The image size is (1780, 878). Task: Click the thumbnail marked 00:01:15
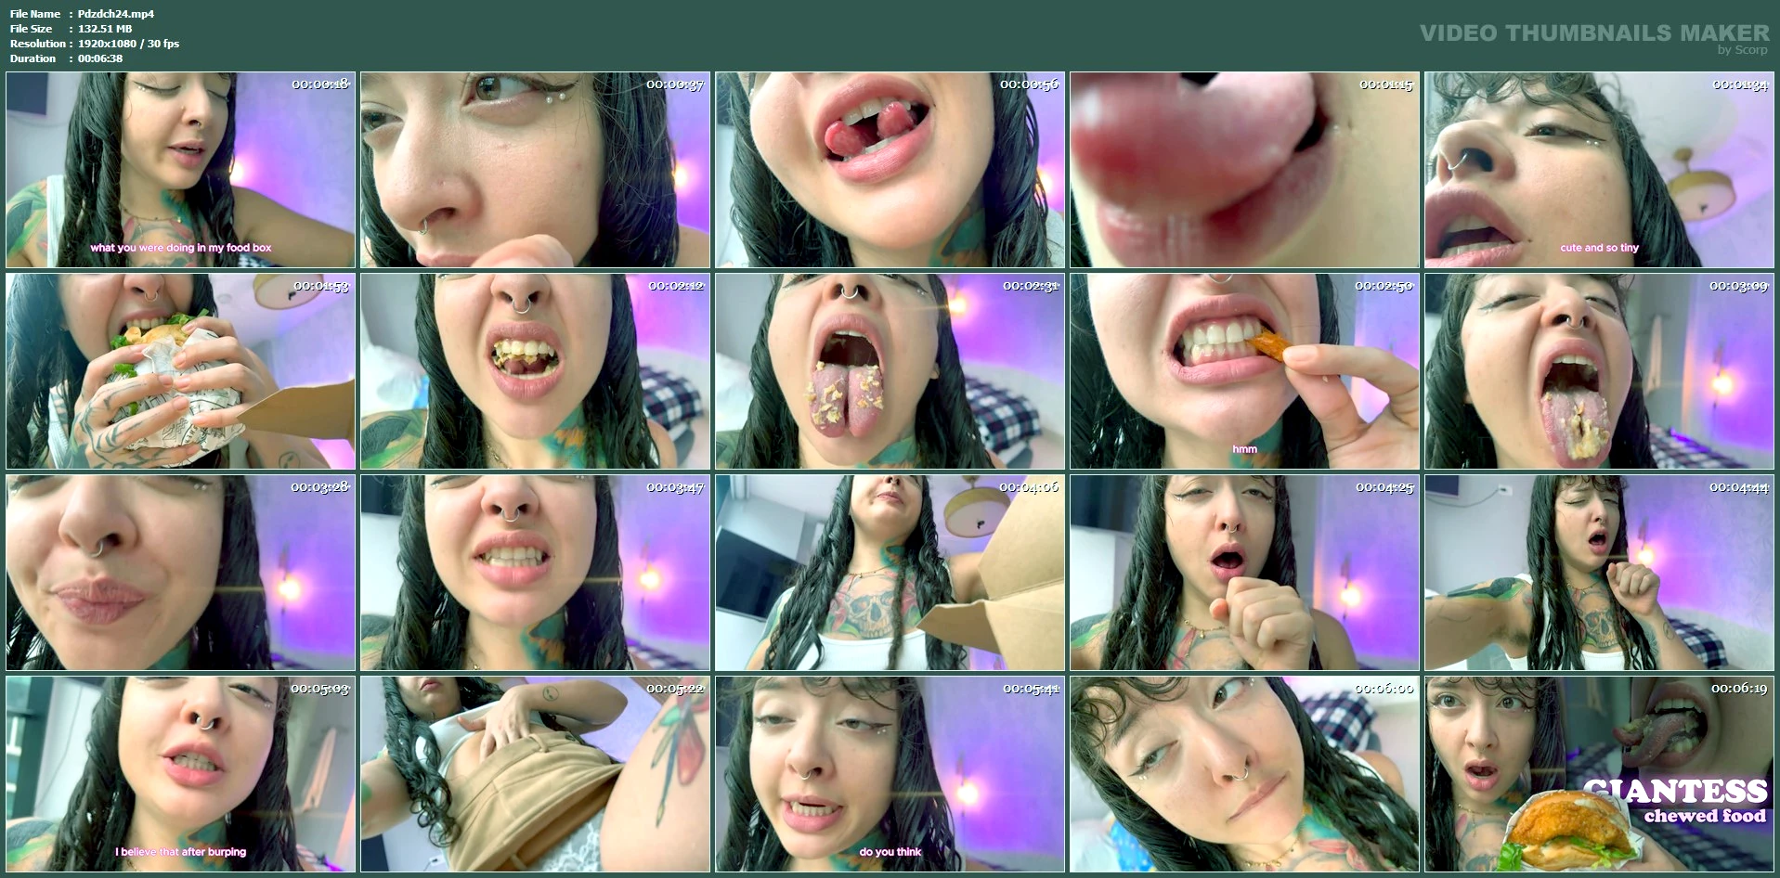(1244, 170)
